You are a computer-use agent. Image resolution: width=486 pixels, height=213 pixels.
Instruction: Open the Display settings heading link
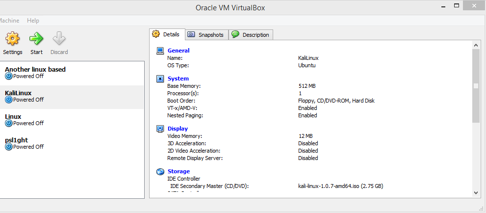click(178, 129)
